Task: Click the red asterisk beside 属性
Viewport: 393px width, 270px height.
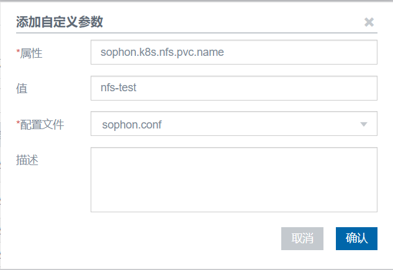Action: pos(18,52)
